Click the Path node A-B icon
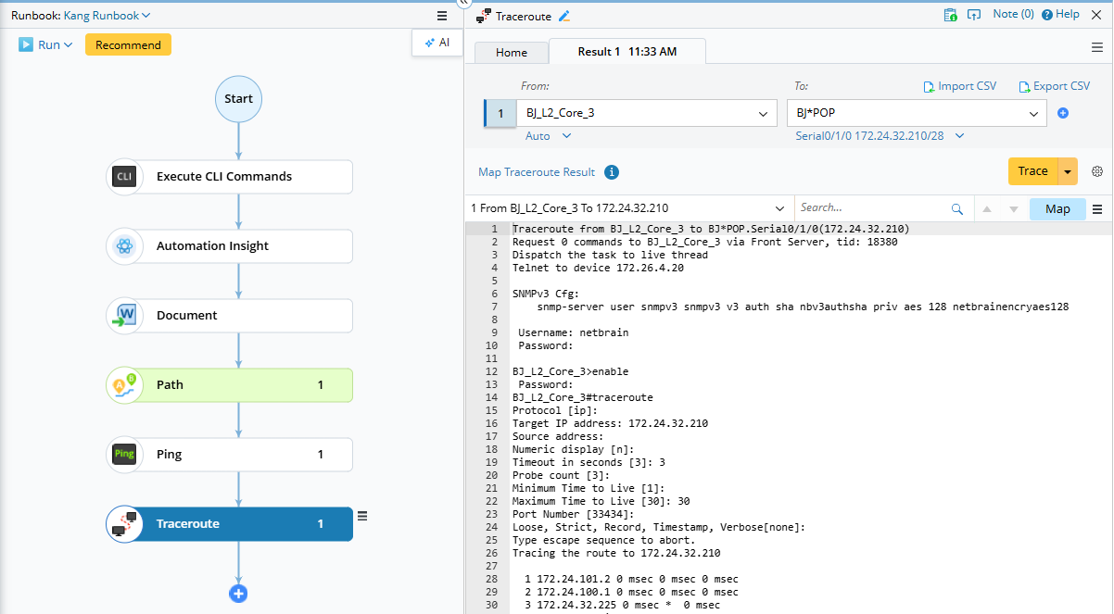 (124, 385)
